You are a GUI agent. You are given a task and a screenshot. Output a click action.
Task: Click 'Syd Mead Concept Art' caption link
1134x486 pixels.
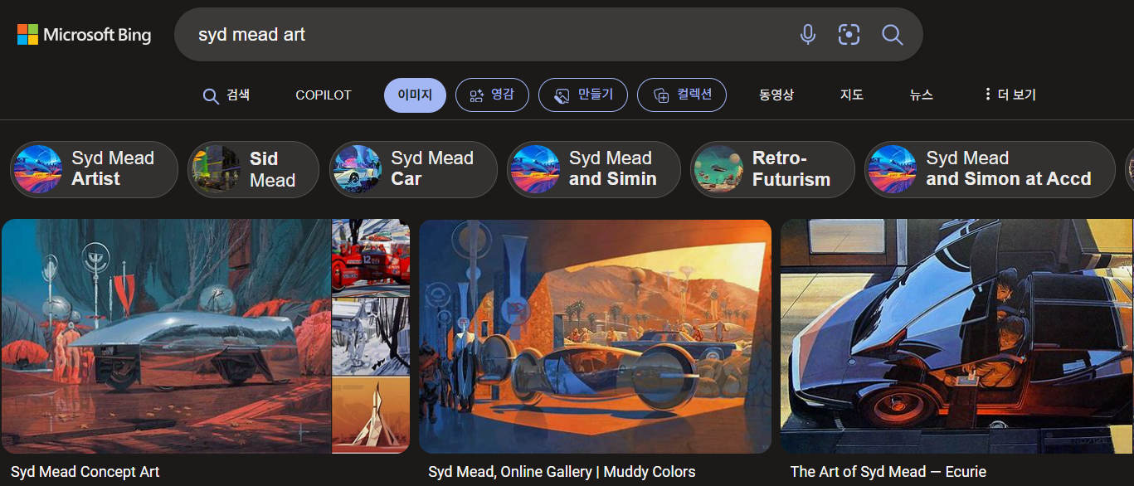click(85, 472)
